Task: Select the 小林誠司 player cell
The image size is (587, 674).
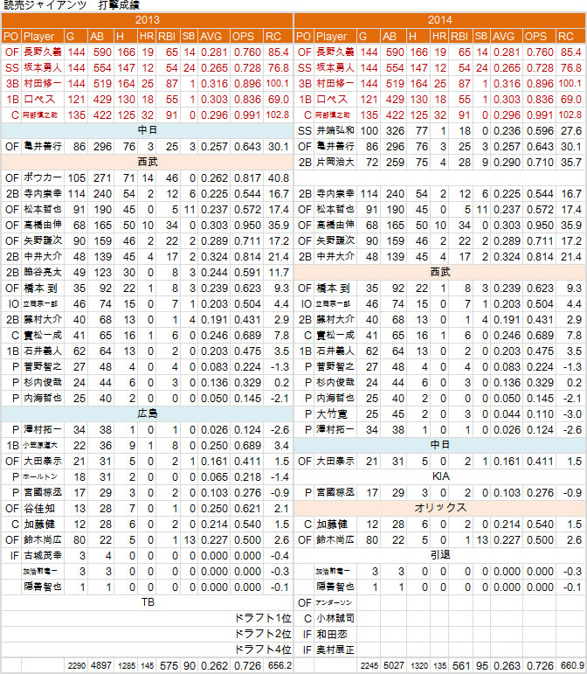Action: pos(335,619)
